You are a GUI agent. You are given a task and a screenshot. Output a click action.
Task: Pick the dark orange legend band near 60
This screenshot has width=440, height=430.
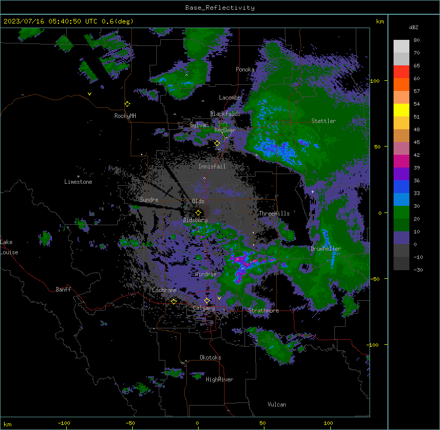[401, 84]
